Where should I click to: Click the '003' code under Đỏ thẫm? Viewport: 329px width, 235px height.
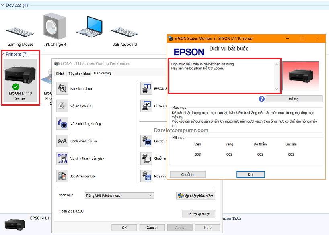point(260,155)
